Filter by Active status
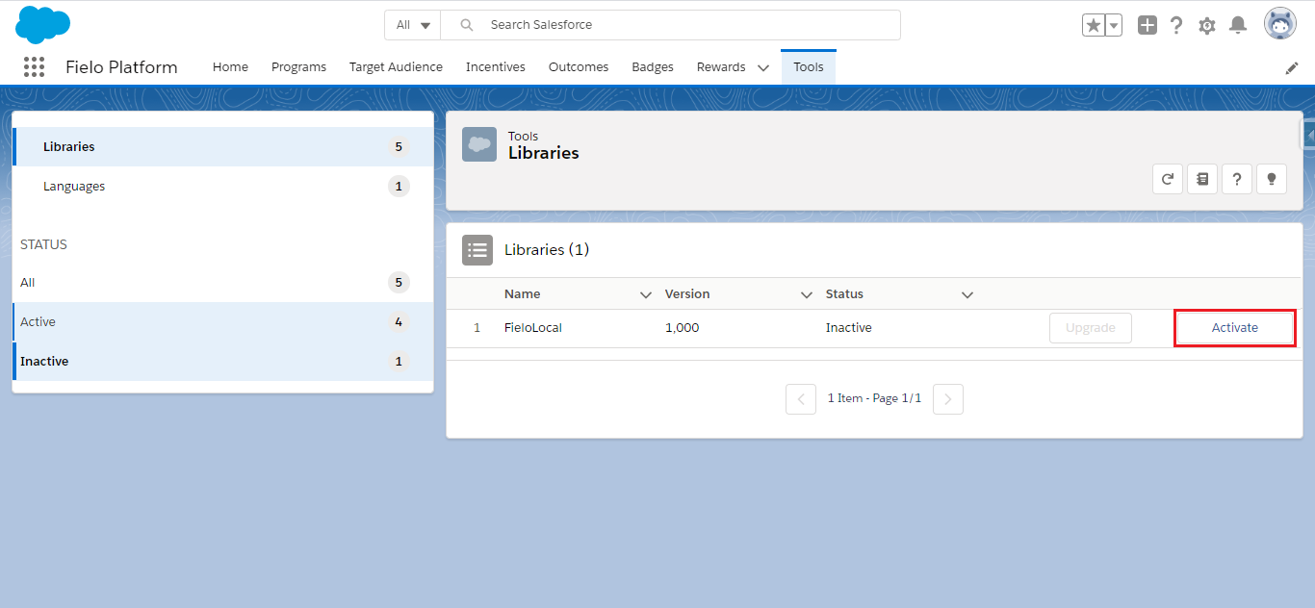This screenshot has width=1315, height=608. (x=223, y=322)
